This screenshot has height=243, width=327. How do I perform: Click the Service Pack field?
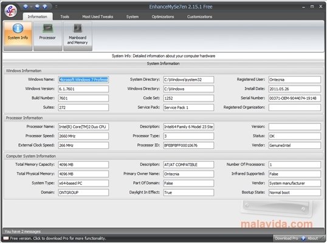tap(188, 108)
